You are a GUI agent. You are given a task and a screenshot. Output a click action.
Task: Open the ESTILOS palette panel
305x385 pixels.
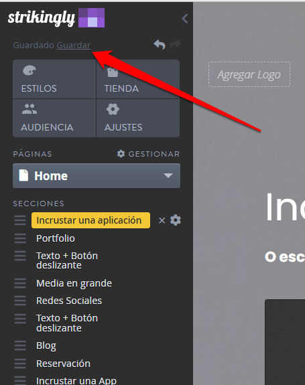[x=54, y=79]
